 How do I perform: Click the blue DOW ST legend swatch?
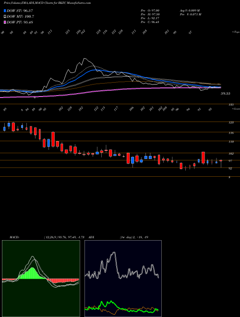tap(5, 11)
